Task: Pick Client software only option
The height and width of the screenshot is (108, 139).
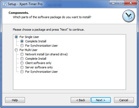Action: pos(22,63)
